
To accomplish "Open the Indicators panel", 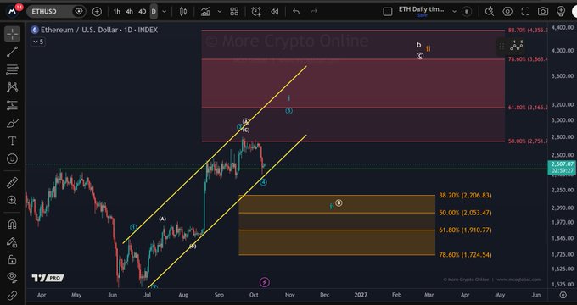I will (205, 12).
